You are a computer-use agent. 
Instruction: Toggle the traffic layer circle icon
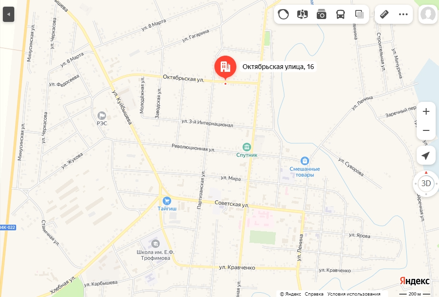pos(283,14)
